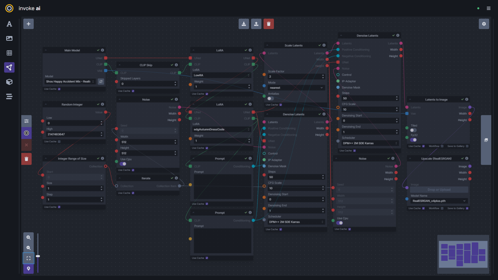The width and height of the screenshot is (498, 280).
Task: Open the hamburger menu at top right
Action: click(488, 8)
